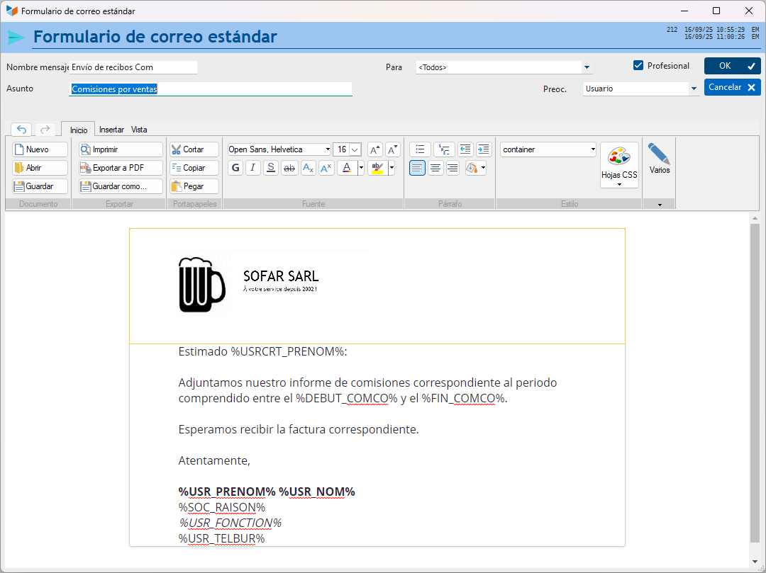
Task: Click the superscript icon
Action: click(x=326, y=168)
